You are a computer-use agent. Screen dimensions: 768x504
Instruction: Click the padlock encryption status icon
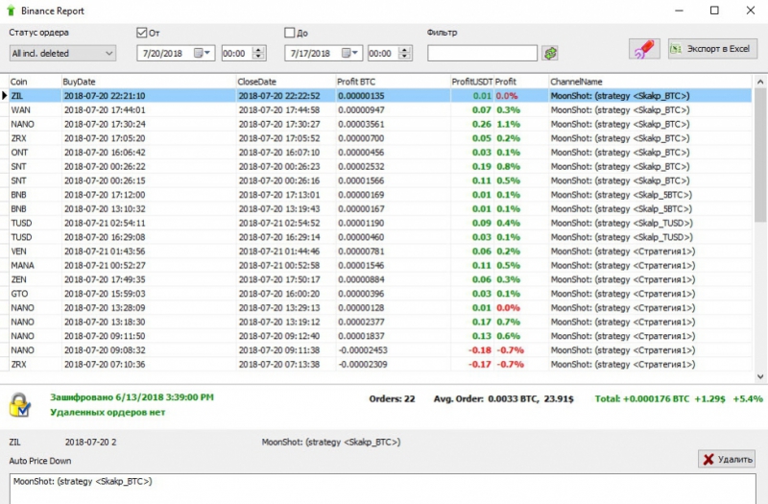[20, 405]
